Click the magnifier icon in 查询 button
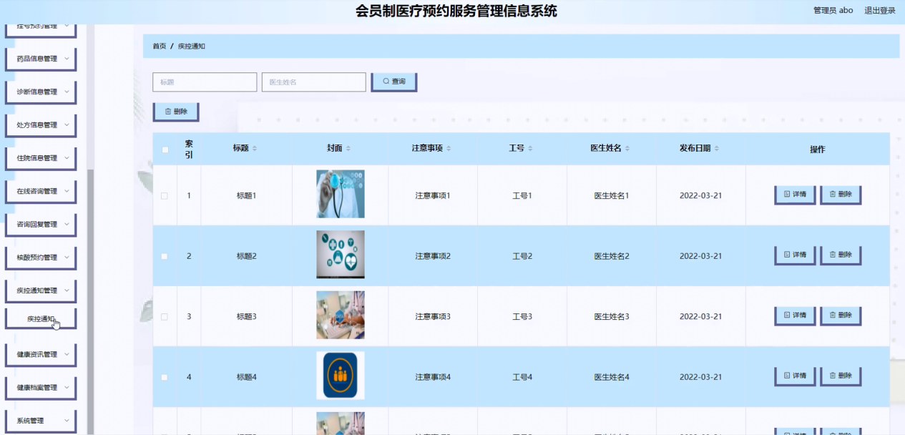The image size is (905, 435). 386,82
